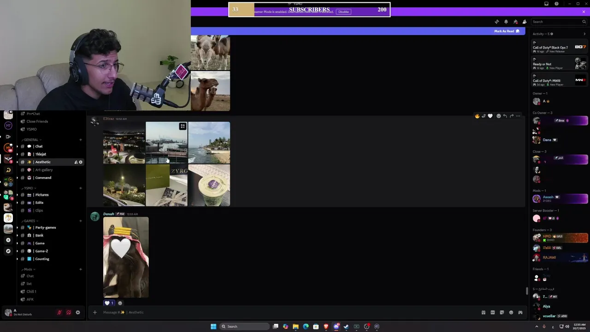Open gift icon in message bar
The image size is (590, 332).
tap(483, 312)
